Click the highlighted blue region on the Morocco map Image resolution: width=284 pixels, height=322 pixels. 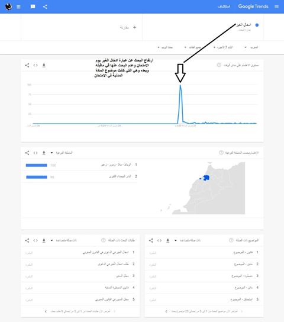[206, 178]
